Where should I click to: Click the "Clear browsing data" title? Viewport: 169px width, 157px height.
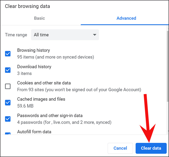pos(27,6)
